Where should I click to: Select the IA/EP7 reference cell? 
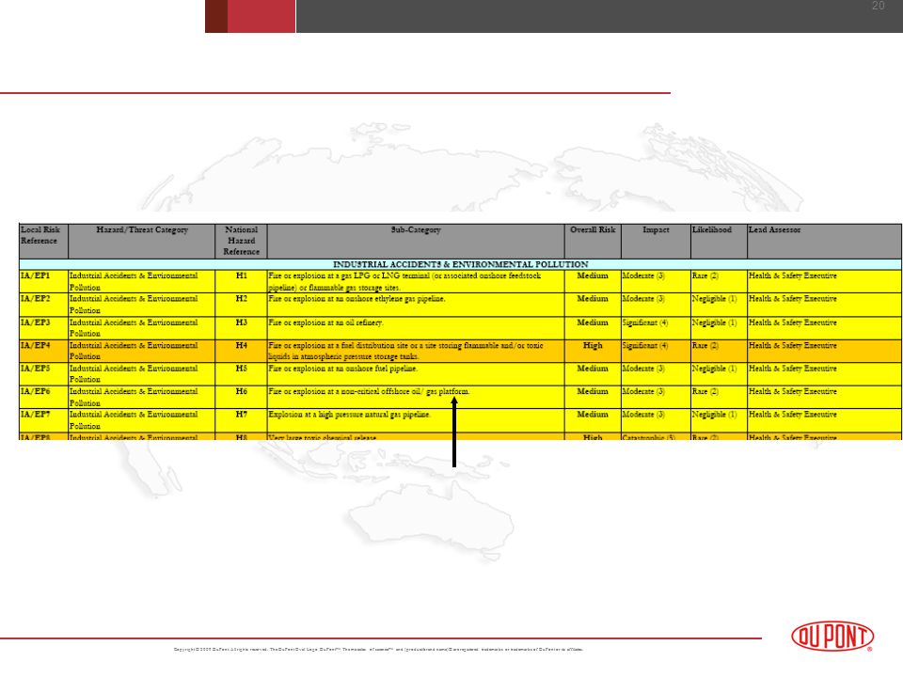[x=44, y=420]
